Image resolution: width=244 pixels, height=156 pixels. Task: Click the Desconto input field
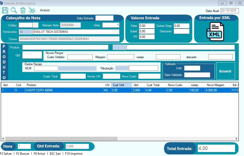click(181, 31)
